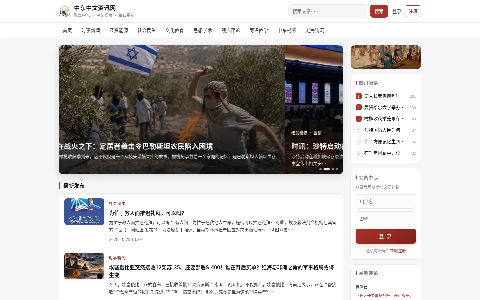Click the 登 录 submit button
The width and height of the screenshot is (480, 300).
(x=386, y=236)
